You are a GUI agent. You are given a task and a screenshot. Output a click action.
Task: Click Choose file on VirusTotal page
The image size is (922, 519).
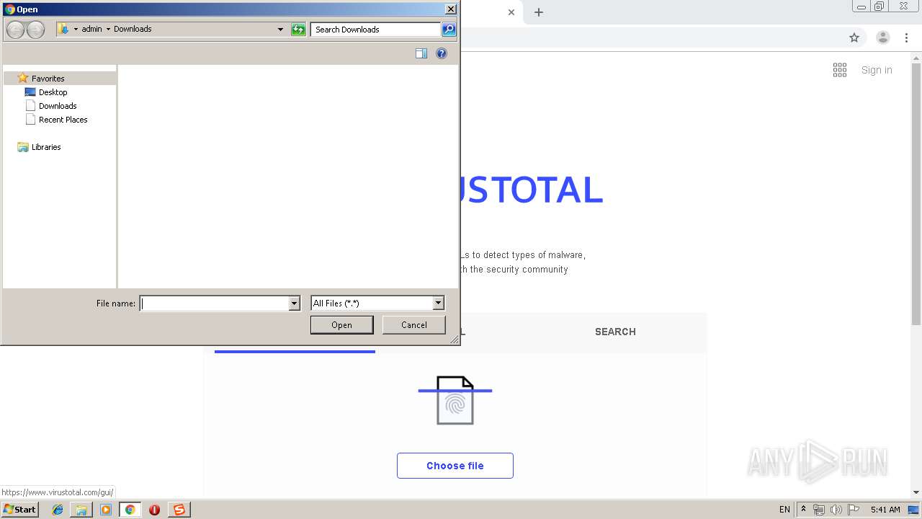coord(455,466)
